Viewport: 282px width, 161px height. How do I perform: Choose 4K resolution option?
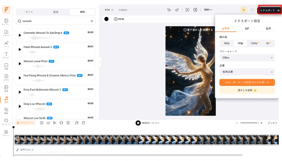pos(267,43)
